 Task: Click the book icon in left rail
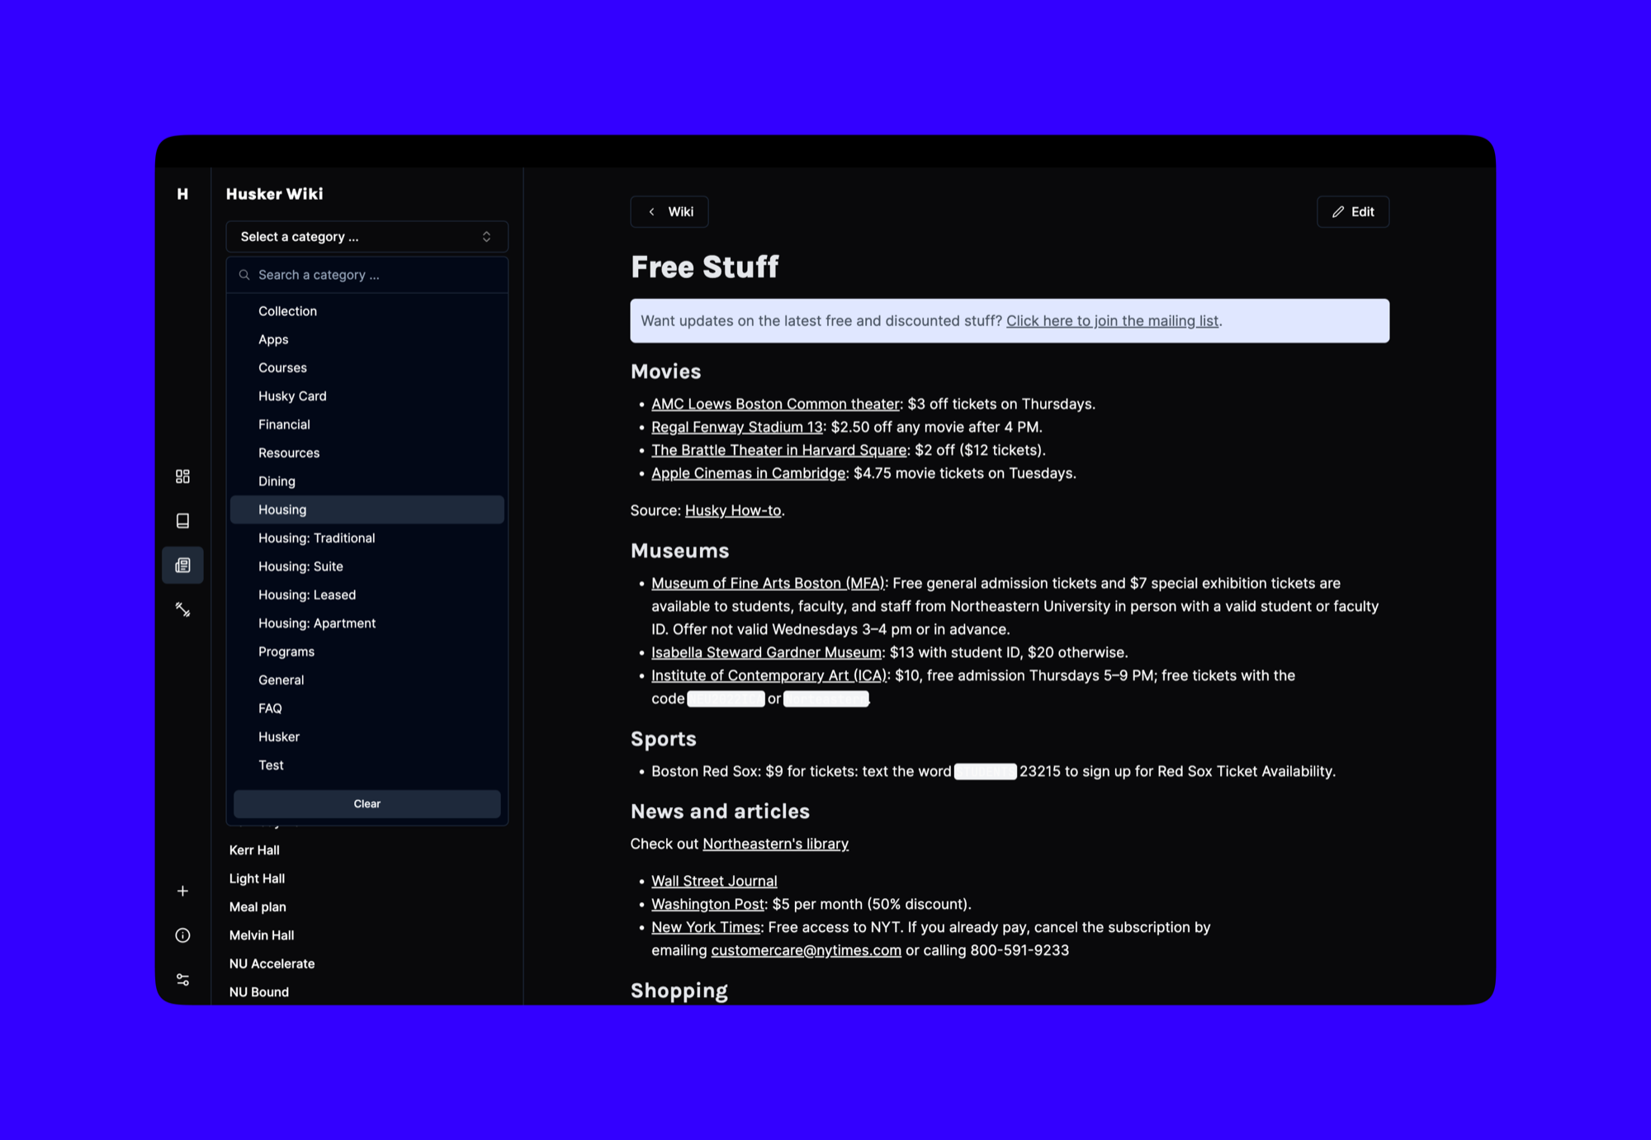tap(182, 521)
